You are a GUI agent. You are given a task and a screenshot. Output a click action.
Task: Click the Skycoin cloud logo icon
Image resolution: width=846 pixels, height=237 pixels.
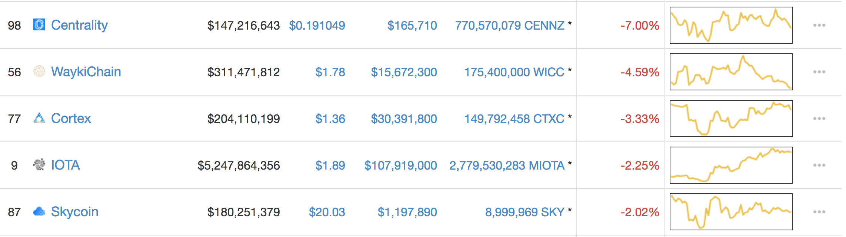pos(39,211)
